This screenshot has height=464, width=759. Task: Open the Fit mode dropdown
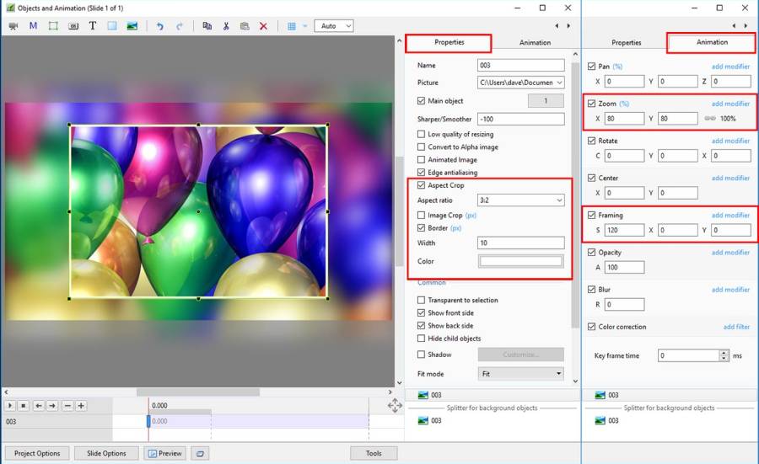pos(520,374)
